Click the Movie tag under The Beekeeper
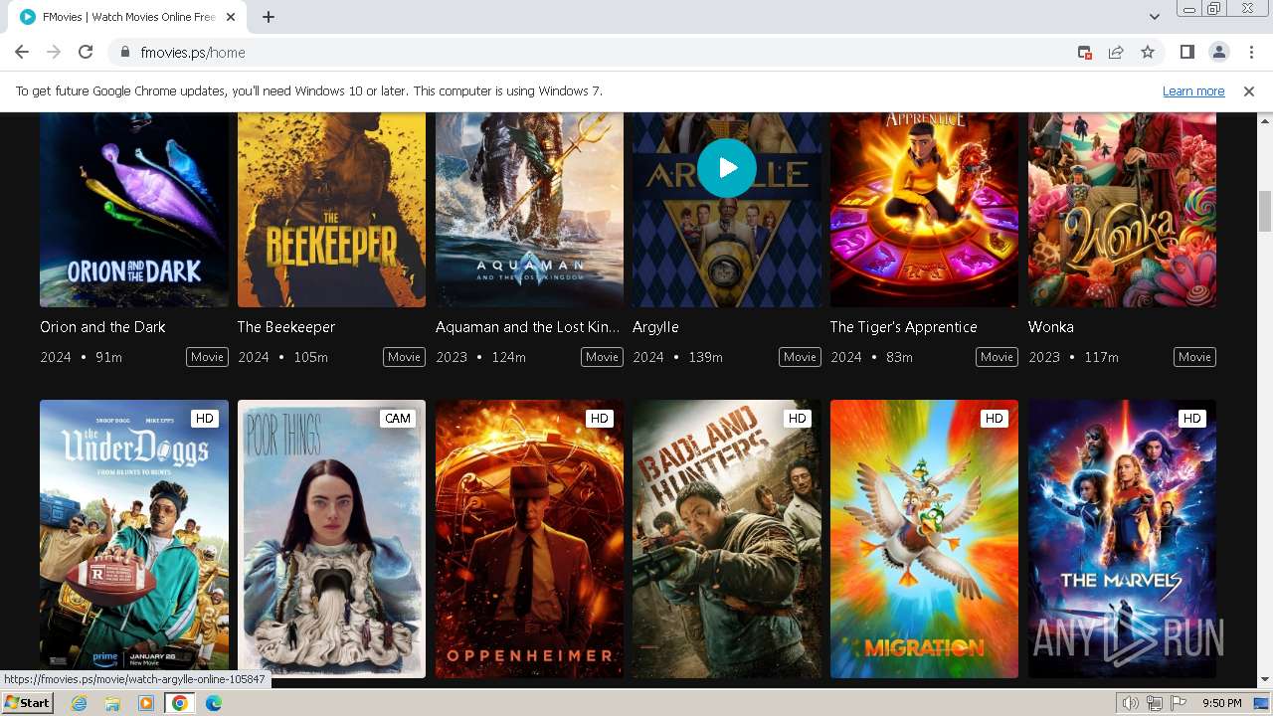 (404, 357)
